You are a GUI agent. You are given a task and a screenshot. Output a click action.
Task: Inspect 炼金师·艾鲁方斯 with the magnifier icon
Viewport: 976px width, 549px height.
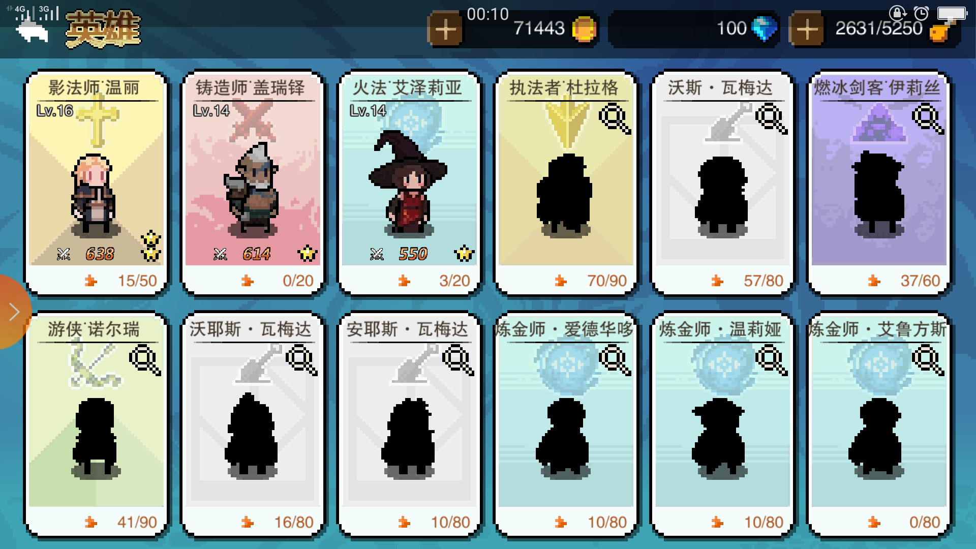(x=928, y=360)
